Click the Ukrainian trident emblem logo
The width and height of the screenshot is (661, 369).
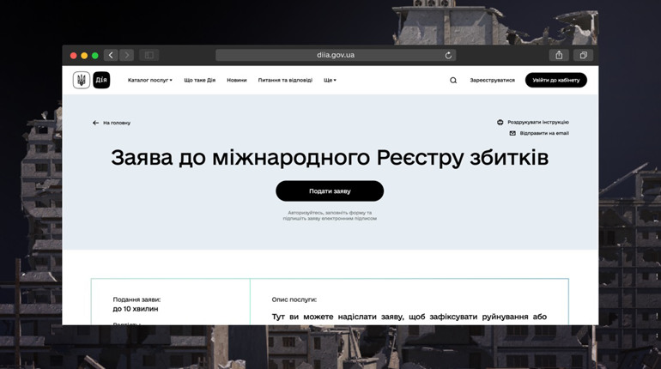82,80
